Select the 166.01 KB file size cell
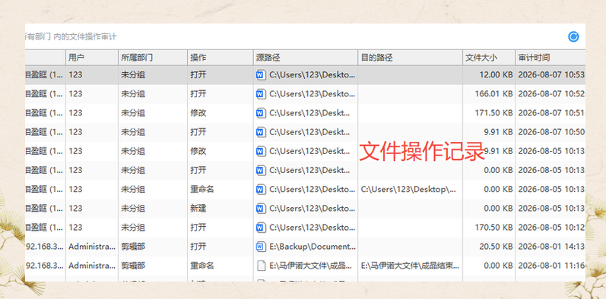 (493, 94)
